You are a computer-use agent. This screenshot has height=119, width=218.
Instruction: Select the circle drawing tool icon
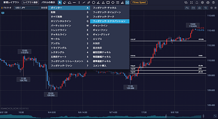tap(94, 3)
